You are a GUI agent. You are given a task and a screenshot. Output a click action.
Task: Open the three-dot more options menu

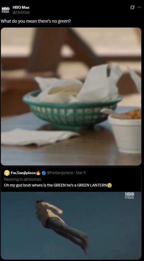tap(139, 7)
